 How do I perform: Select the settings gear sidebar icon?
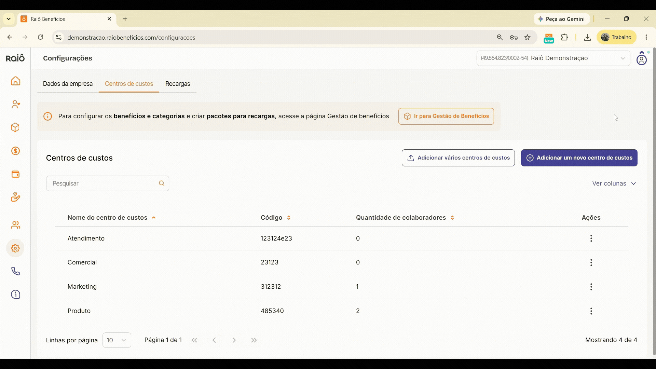click(15, 248)
